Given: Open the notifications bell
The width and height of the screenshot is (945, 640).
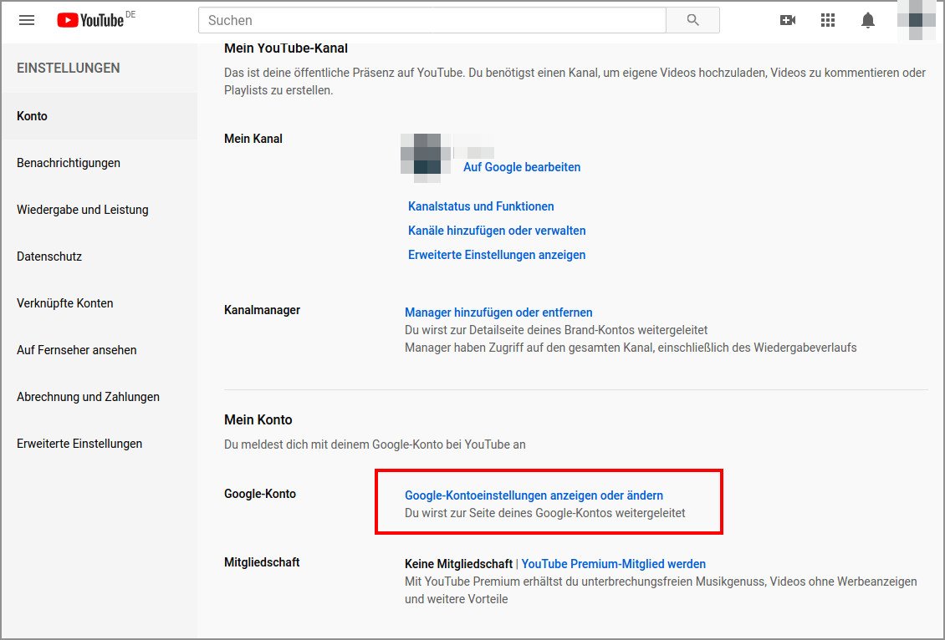Looking at the screenshot, I should [867, 20].
